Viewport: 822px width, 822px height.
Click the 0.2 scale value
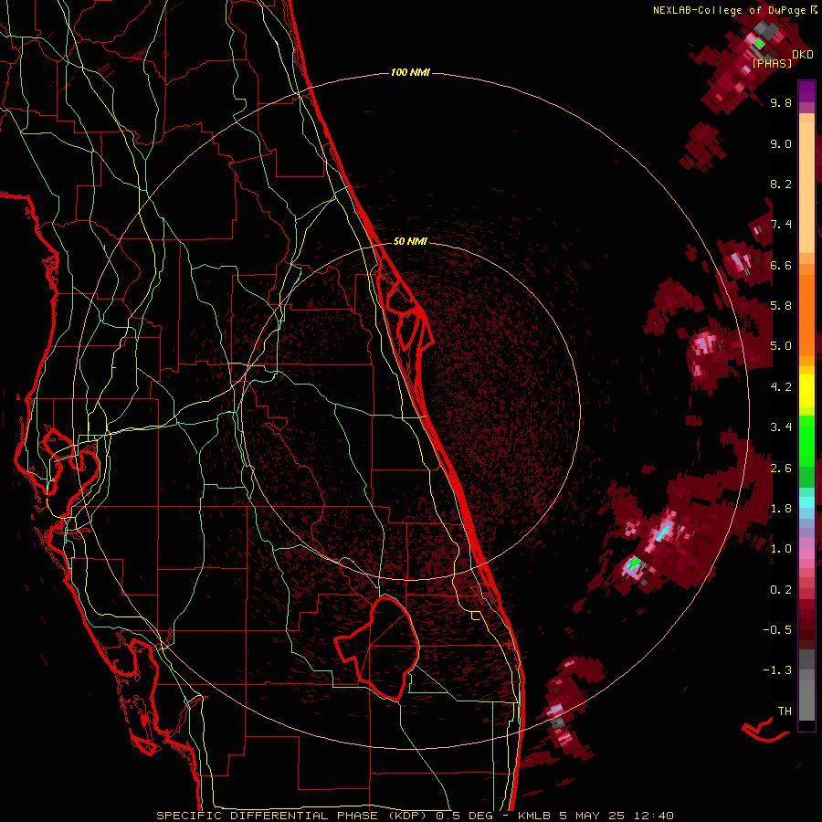click(781, 590)
